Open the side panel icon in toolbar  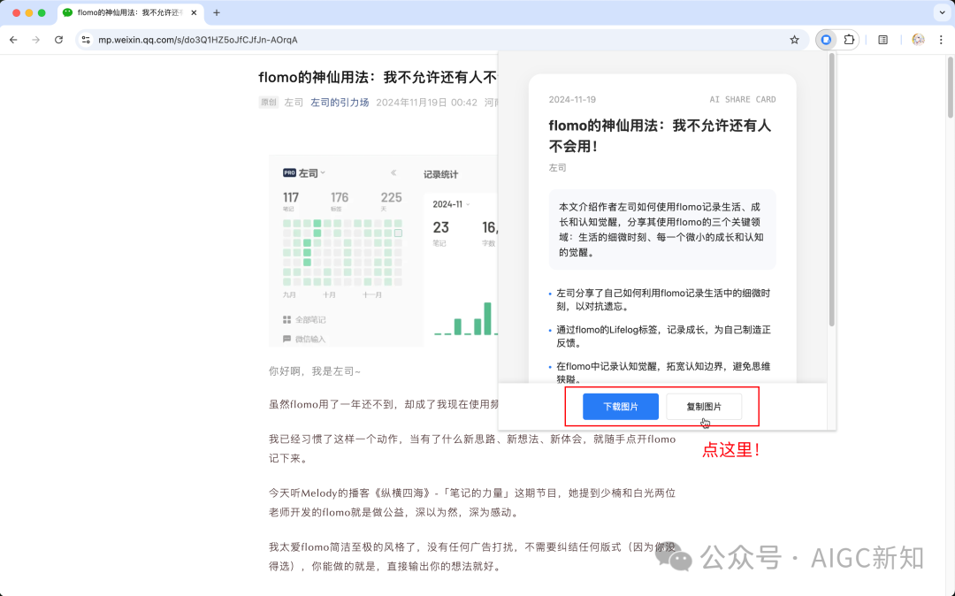point(882,40)
